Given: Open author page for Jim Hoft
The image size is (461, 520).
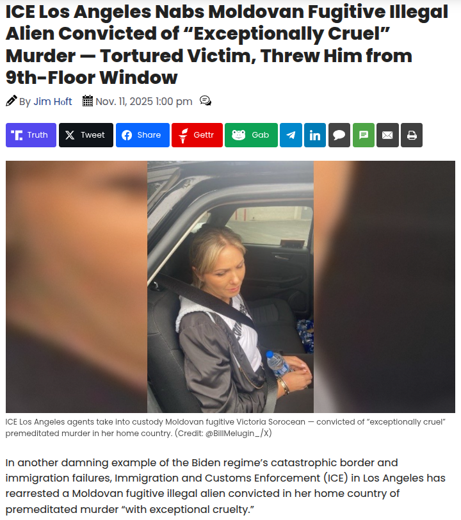Looking at the screenshot, I should (53, 101).
